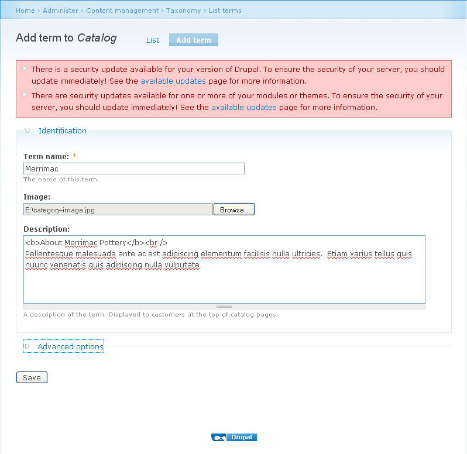Open Browse file chooser for Image
The image size is (467, 454).
coord(234,209)
